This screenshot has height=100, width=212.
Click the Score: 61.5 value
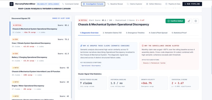(63, 54)
